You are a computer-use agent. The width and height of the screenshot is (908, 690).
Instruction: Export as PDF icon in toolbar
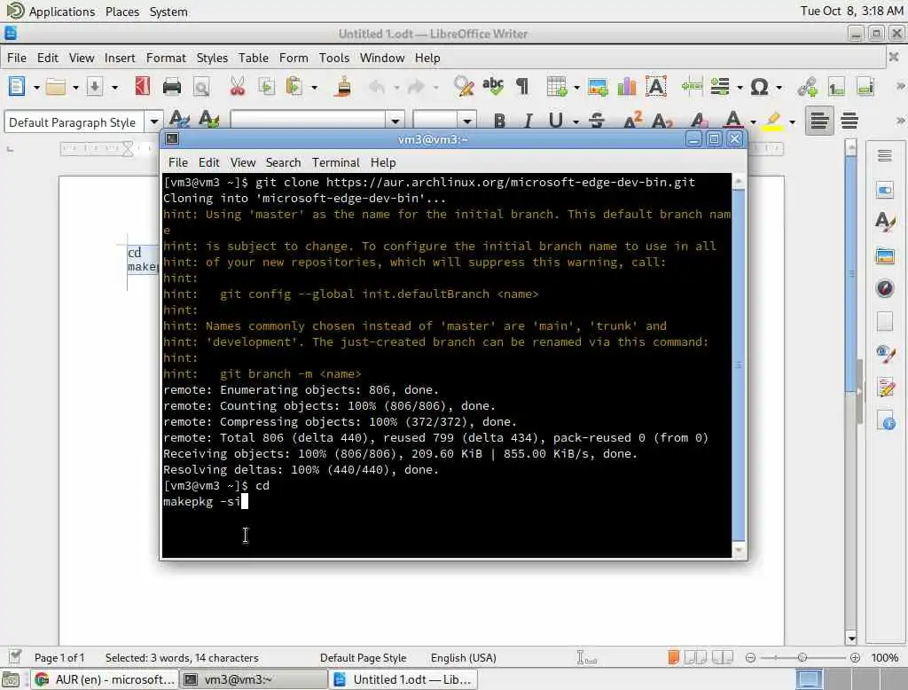click(x=143, y=86)
